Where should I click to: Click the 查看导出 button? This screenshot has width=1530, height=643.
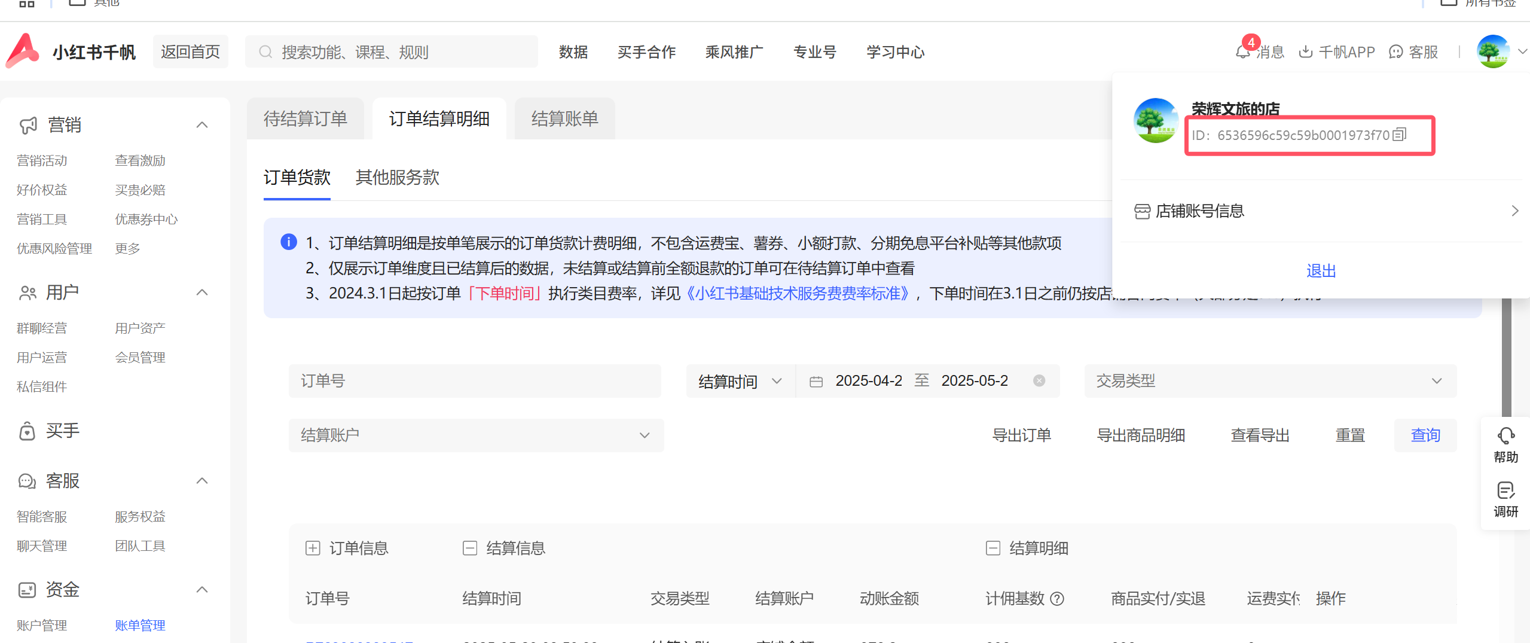1260,435
